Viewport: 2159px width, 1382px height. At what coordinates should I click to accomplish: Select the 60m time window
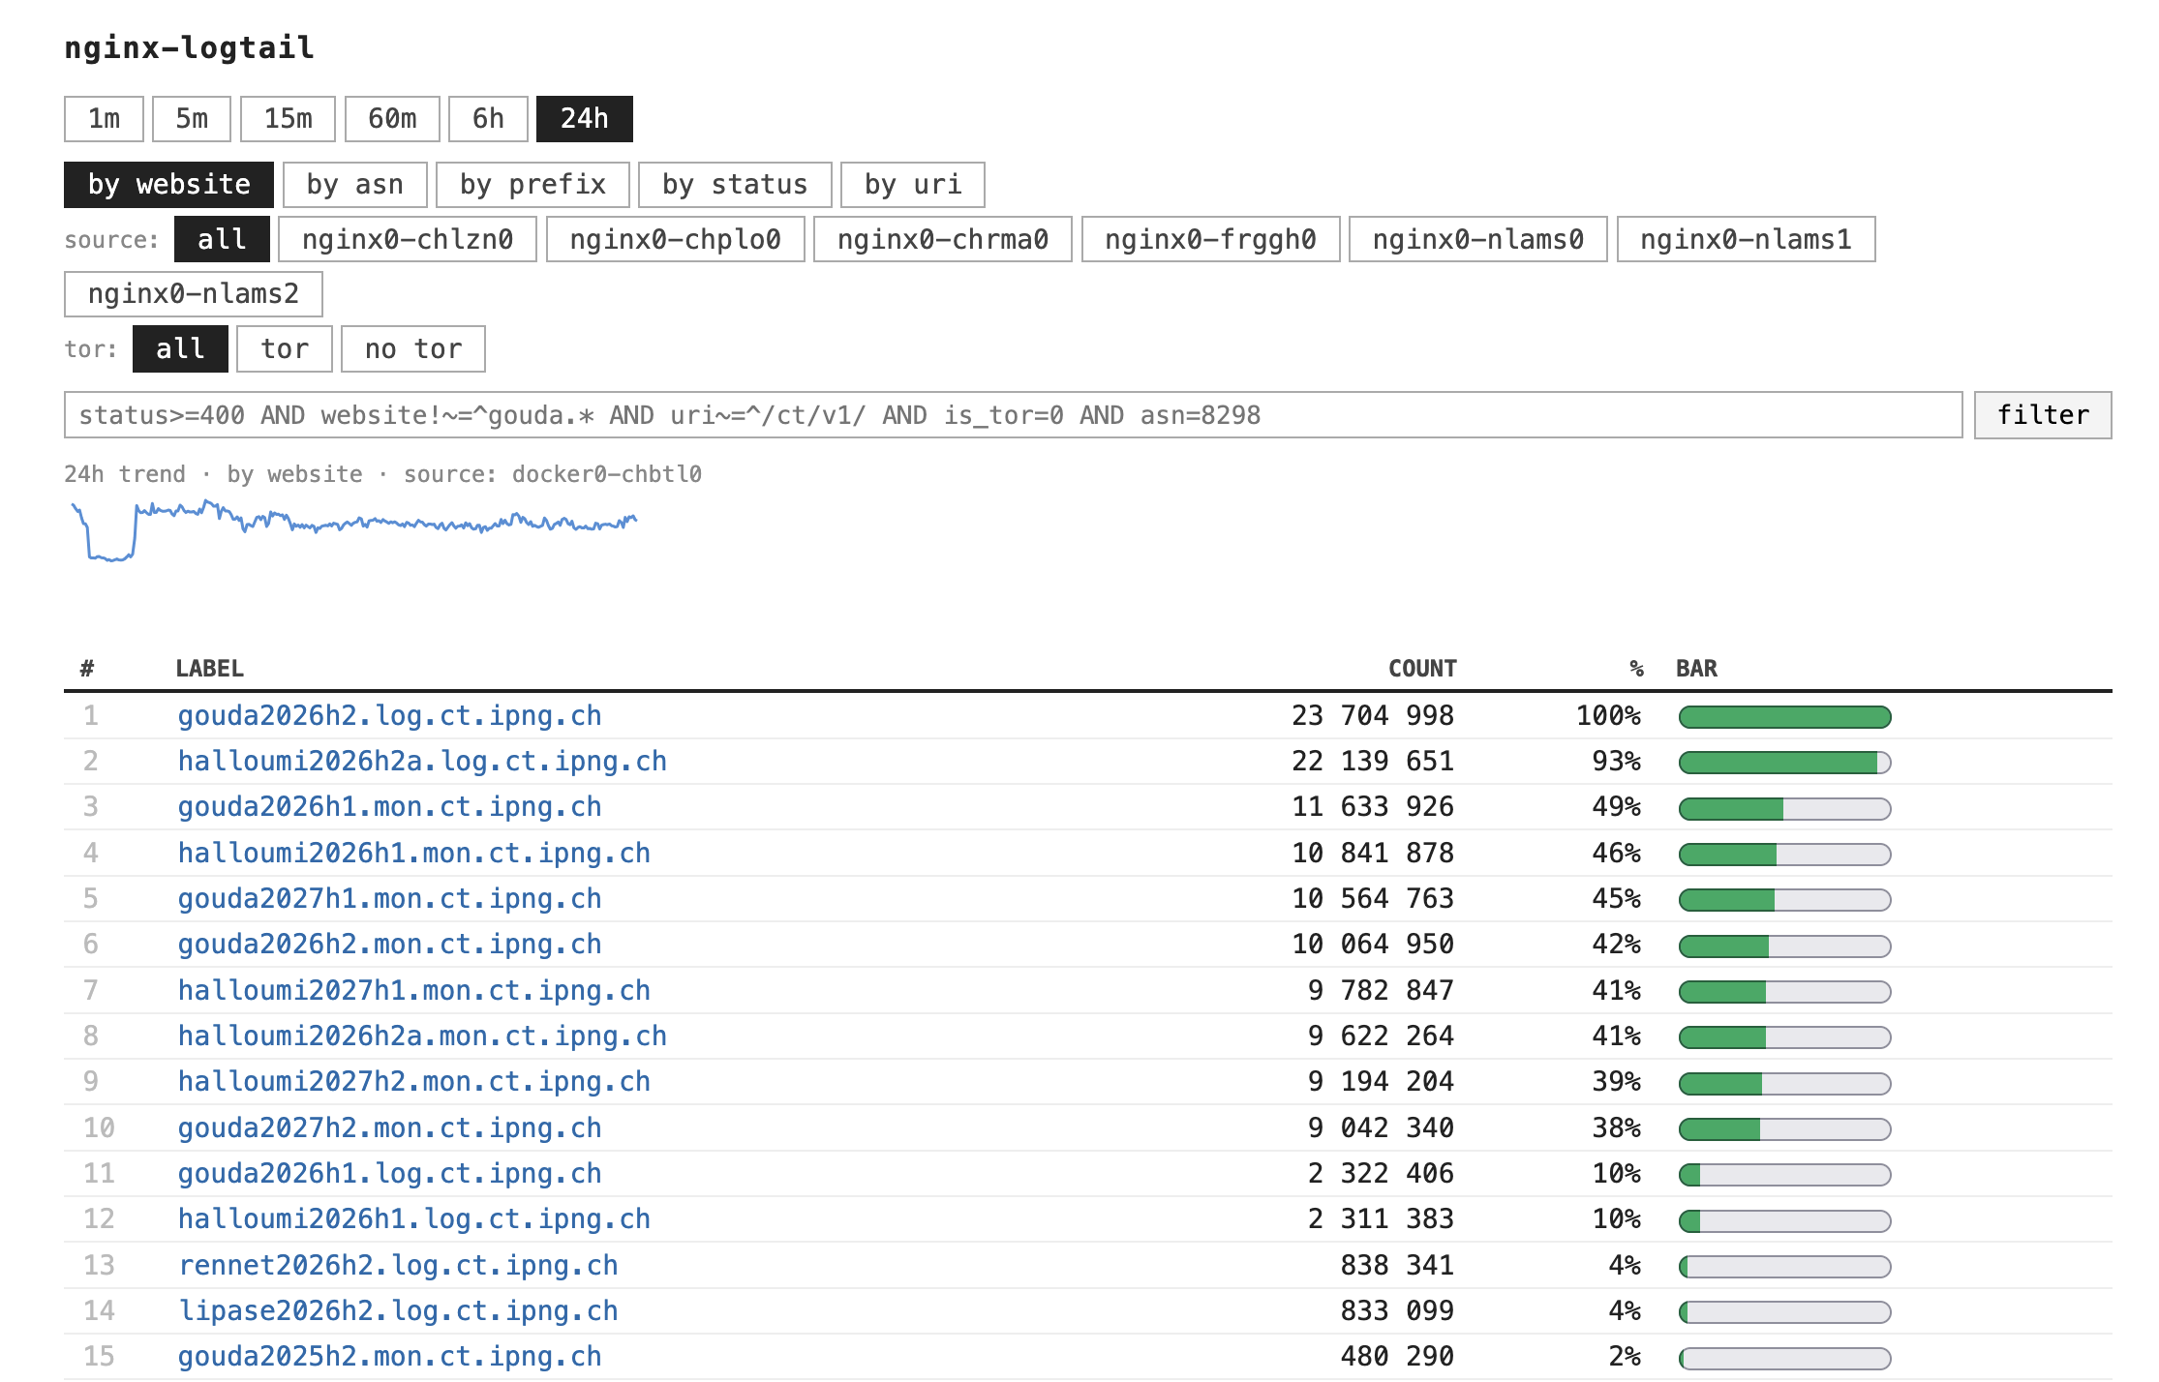(x=391, y=119)
